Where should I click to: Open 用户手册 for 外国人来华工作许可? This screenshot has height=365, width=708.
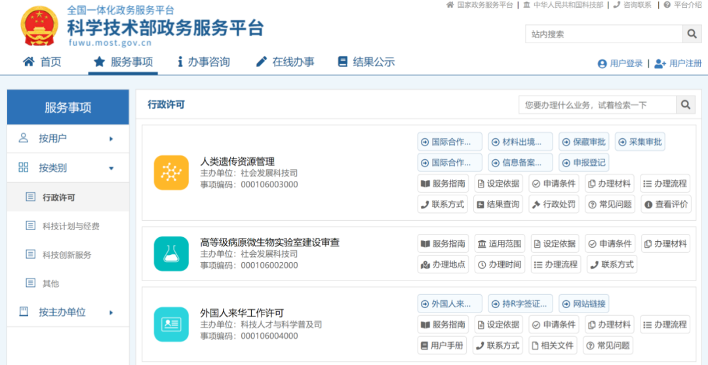click(x=442, y=345)
